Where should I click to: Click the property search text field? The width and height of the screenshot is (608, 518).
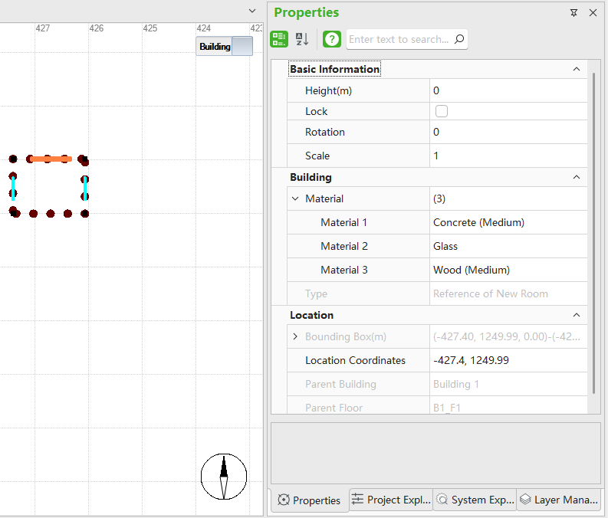tap(399, 39)
